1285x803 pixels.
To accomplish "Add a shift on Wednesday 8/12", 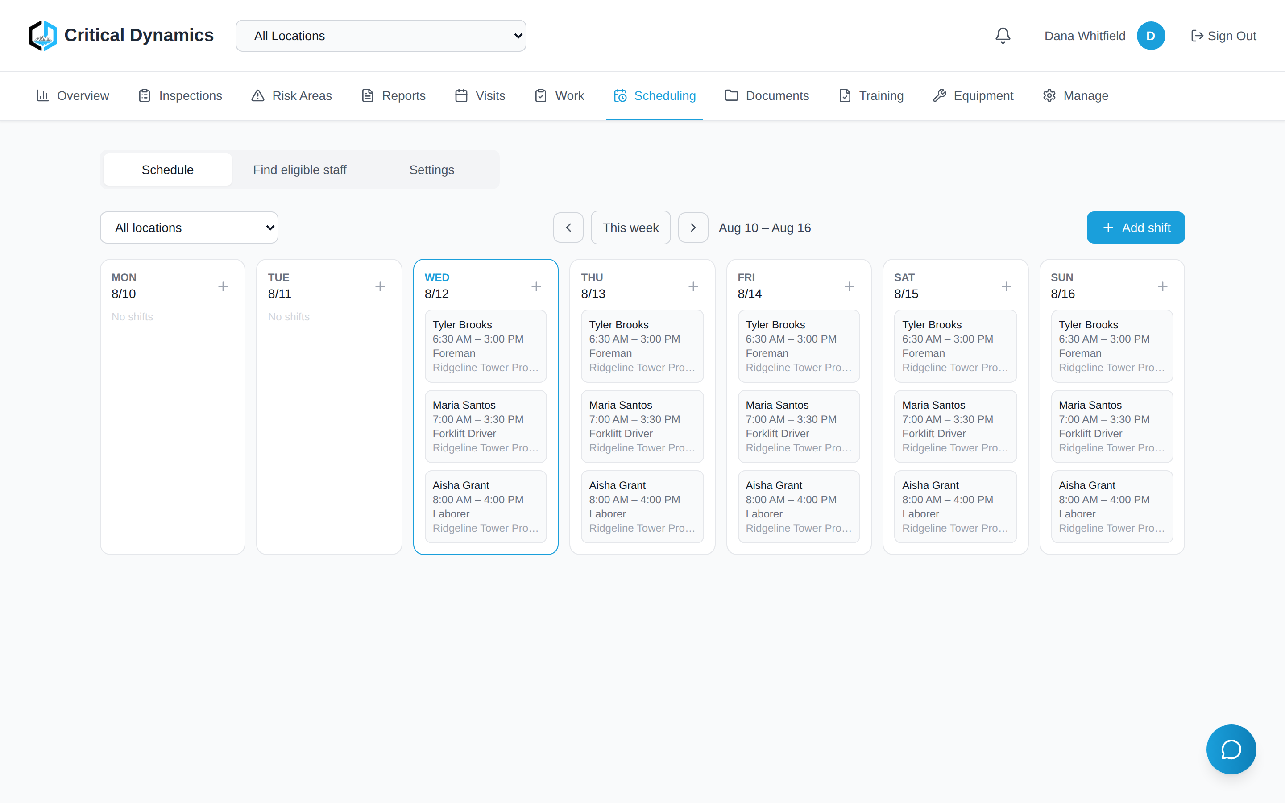I will point(536,287).
